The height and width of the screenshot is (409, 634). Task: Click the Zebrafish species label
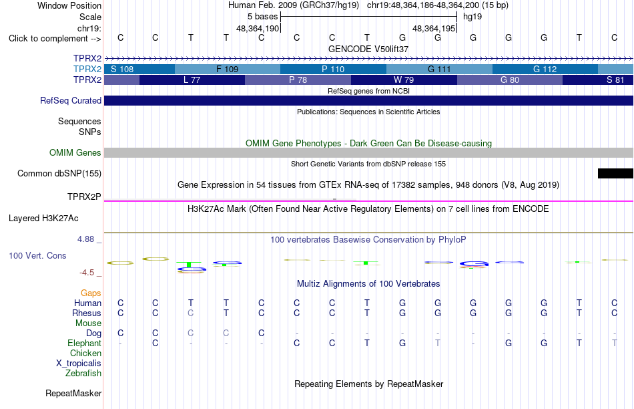click(83, 373)
